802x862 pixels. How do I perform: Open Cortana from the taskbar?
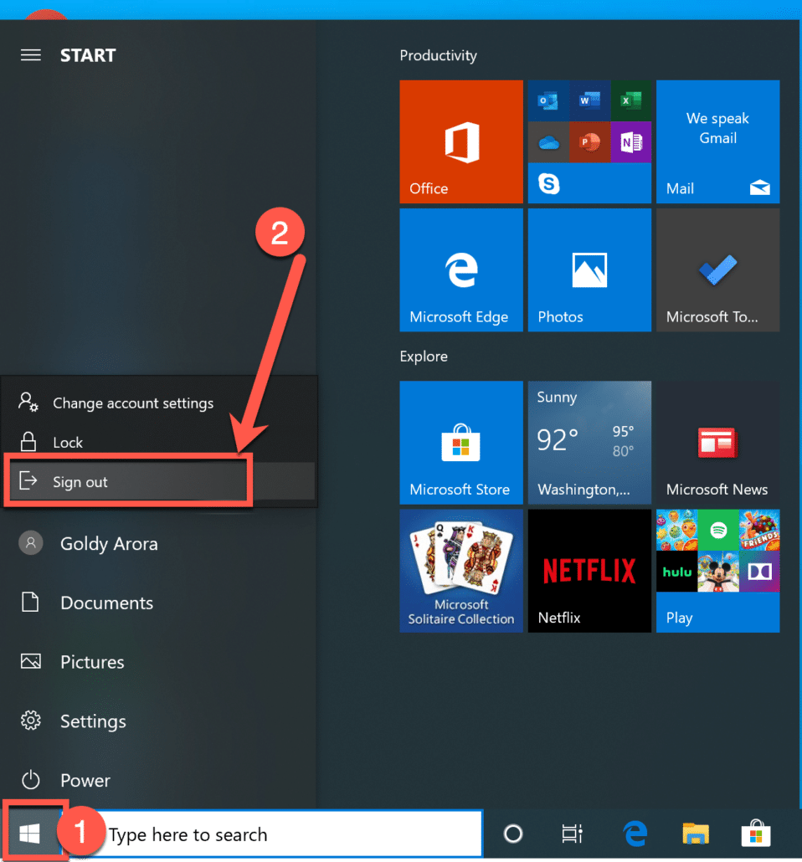point(512,834)
